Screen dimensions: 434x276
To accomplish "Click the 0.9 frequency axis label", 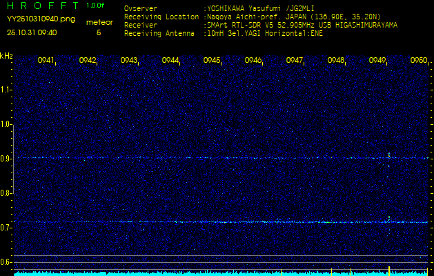I will click(x=6, y=159).
